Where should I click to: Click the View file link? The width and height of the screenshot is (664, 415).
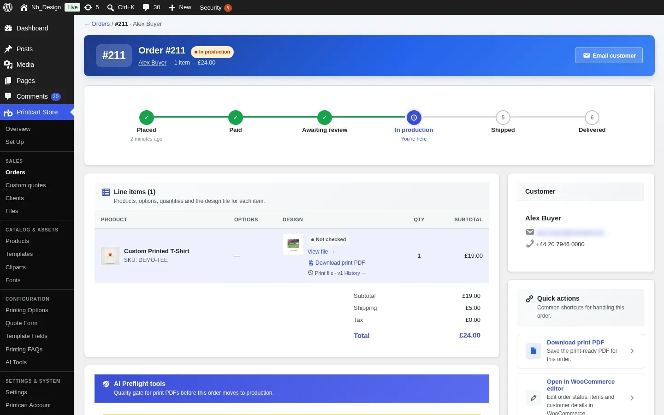click(321, 252)
